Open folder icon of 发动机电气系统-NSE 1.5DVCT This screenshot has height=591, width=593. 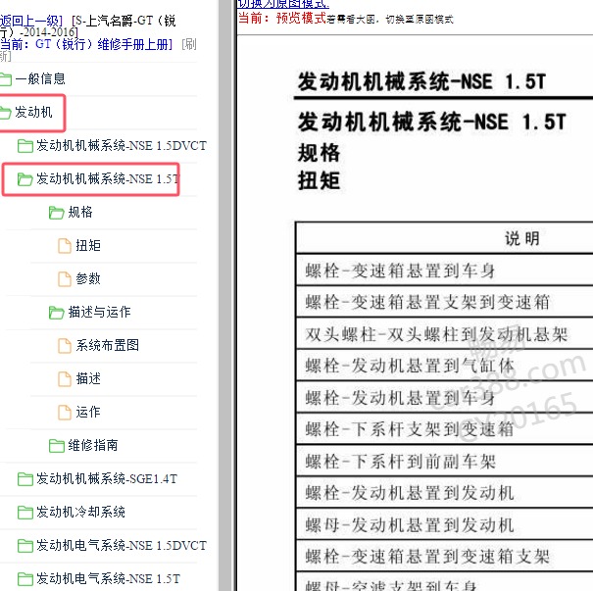pos(25,545)
